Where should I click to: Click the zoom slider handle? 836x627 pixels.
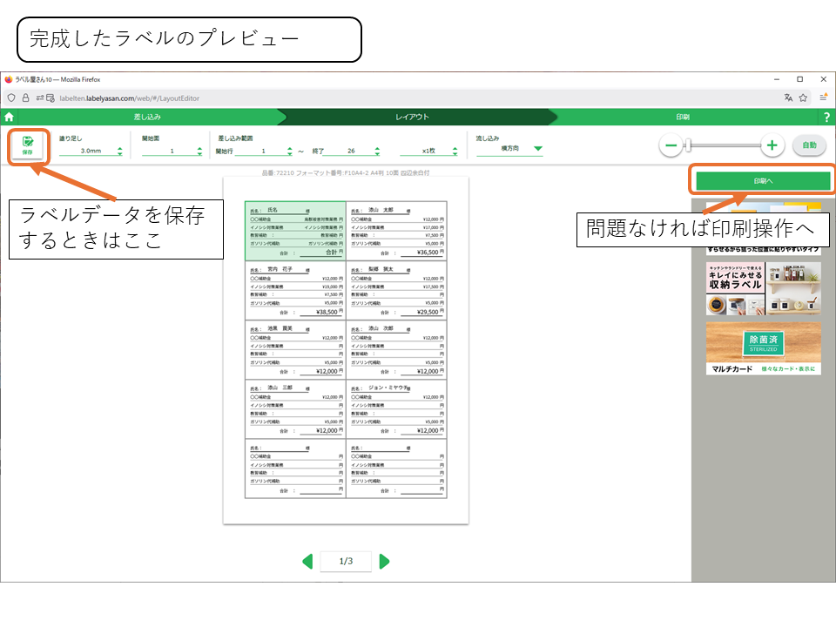687,145
